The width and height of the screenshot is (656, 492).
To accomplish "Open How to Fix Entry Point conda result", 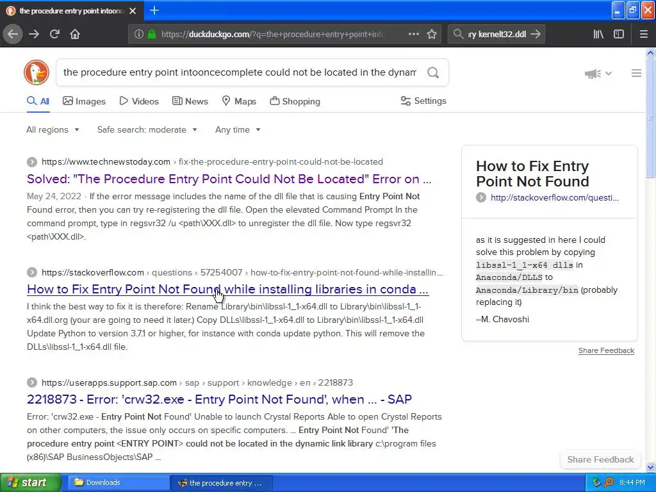I will tap(227, 289).
